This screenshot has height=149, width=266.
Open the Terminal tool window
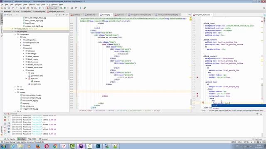point(43,139)
